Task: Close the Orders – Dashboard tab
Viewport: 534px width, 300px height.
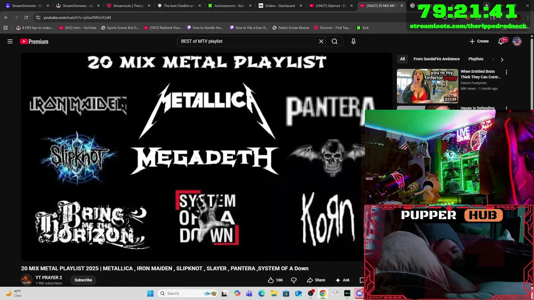Action: coord(301,6)
